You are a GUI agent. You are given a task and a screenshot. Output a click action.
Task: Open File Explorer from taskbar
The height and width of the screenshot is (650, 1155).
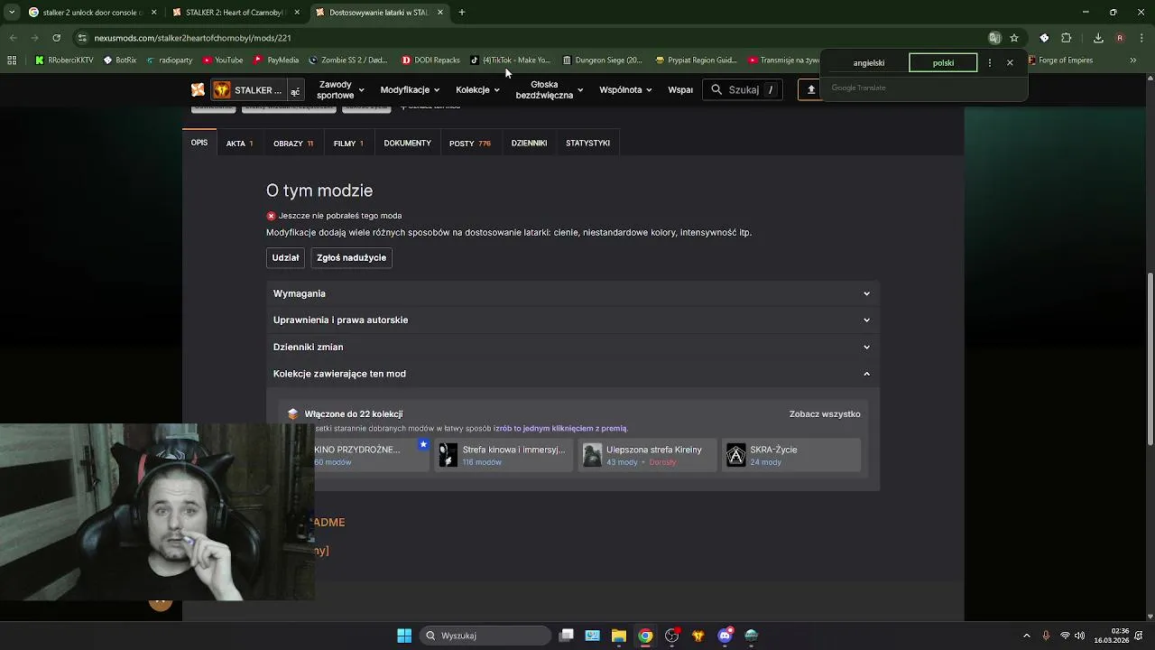point(619,636)
